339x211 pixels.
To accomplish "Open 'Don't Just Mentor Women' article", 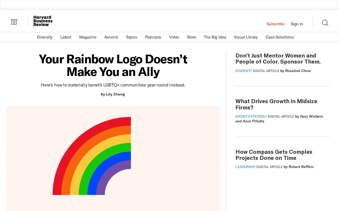I will 278,59.
